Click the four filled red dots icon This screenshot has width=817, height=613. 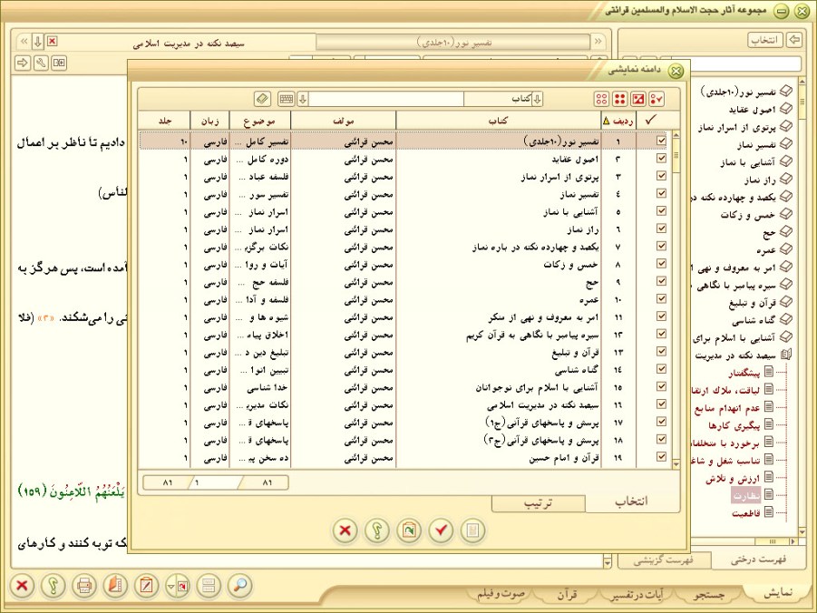pos(619,99)
